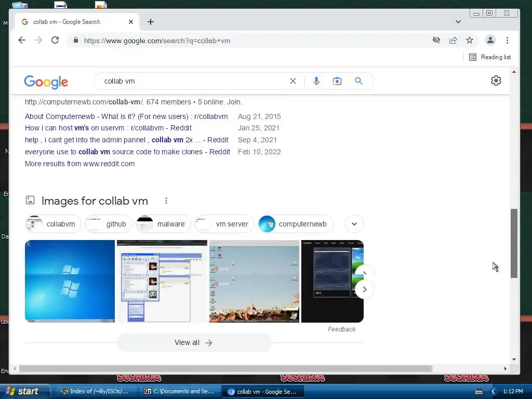Open everyone use to collab vm source code link

(127, 152)
